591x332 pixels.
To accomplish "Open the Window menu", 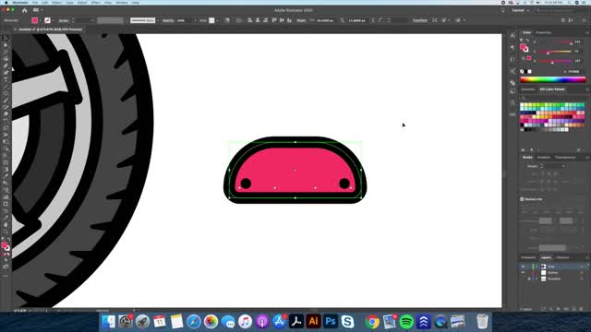I will tap(122, 2).
